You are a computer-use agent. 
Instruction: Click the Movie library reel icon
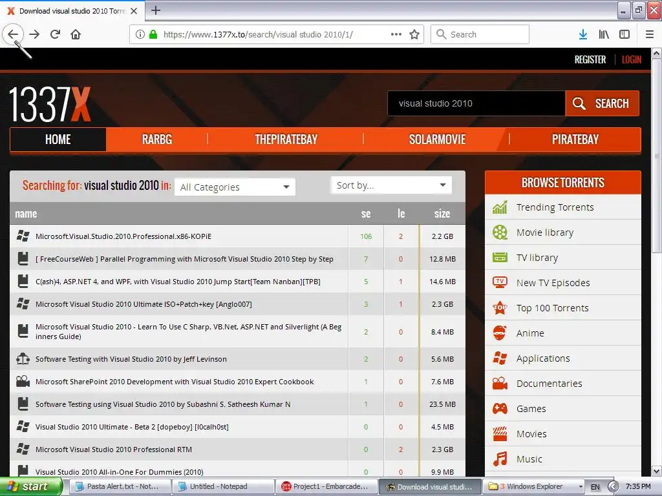click(x=500, y=232)
